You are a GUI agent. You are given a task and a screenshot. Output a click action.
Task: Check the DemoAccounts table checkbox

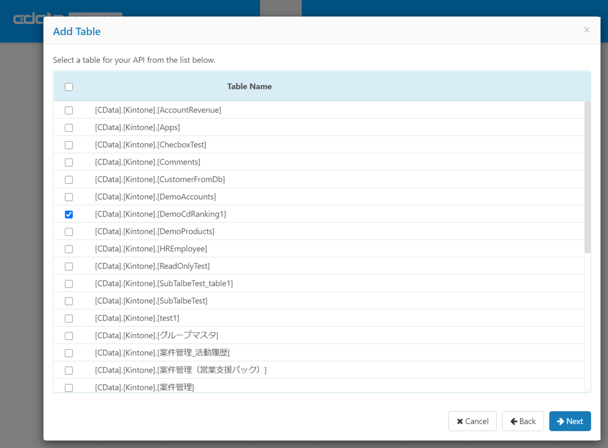pyautogui.click(x=69, y=197)
